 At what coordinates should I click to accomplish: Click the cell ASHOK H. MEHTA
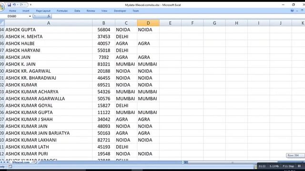click(49, 37)
